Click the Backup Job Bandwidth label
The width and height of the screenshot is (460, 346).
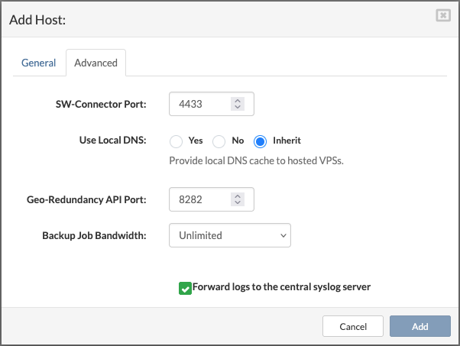click(94, 235)
